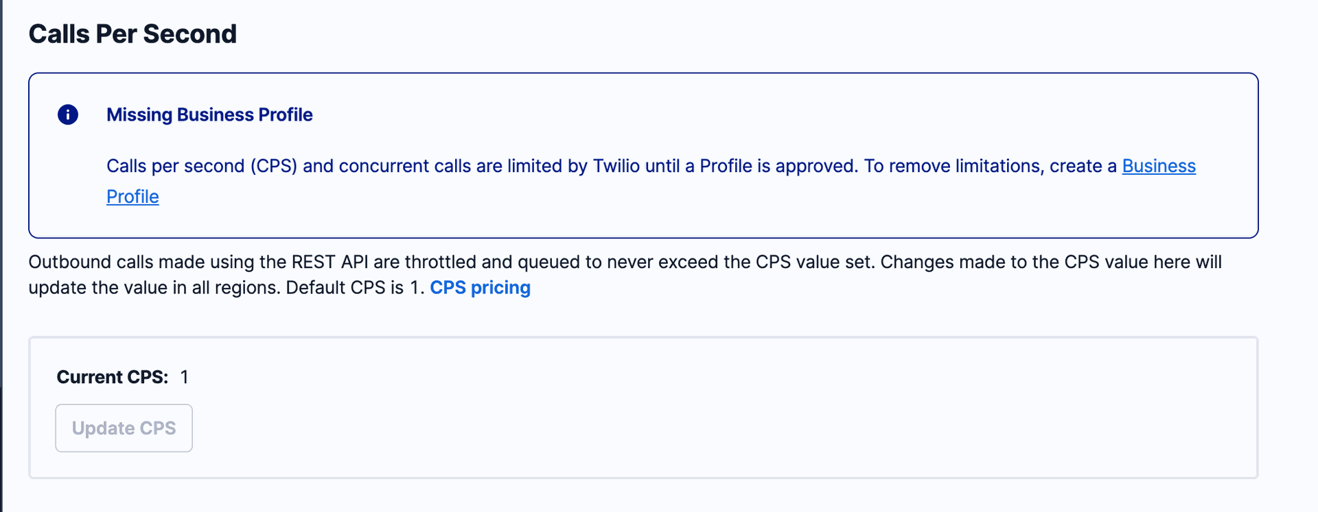Click the Missing Business Profile title

(209, 114)
